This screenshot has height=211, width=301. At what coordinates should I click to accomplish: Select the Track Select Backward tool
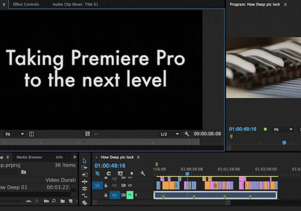(x=85, y=174)
